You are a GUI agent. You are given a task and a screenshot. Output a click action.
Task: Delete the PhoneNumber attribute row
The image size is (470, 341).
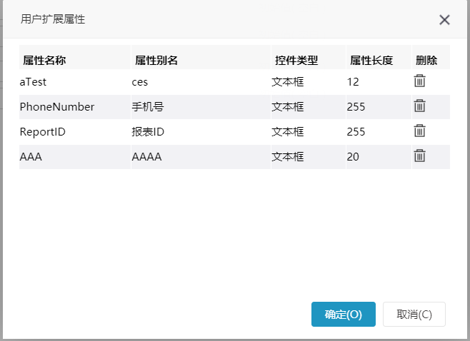420,106
